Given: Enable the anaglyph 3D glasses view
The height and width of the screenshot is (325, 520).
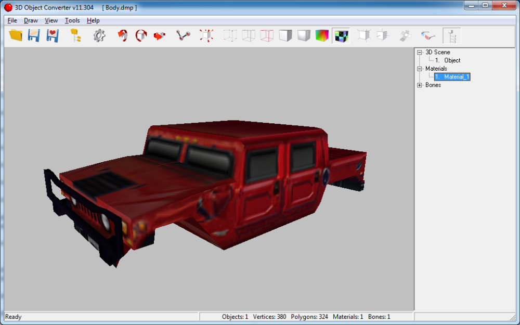Looking at the screenshot, I should click(x=428, y=35).
